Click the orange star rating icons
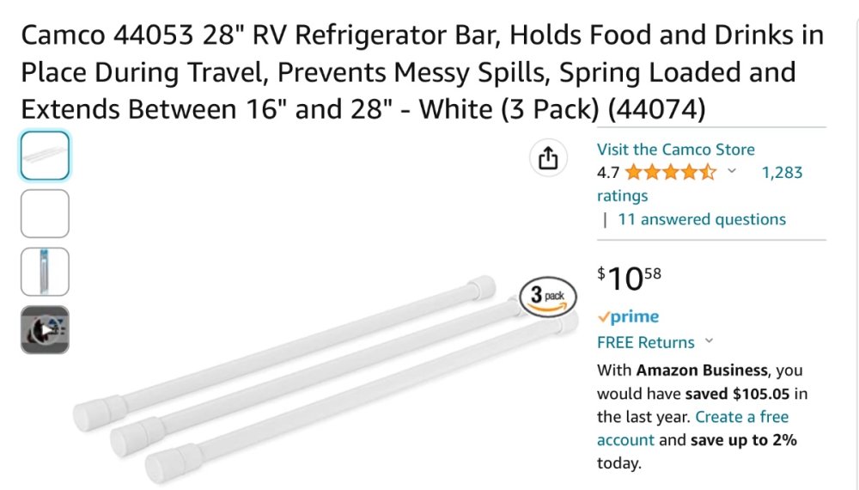The height and width of the screenshot is (490, 859). coord(670,173)
